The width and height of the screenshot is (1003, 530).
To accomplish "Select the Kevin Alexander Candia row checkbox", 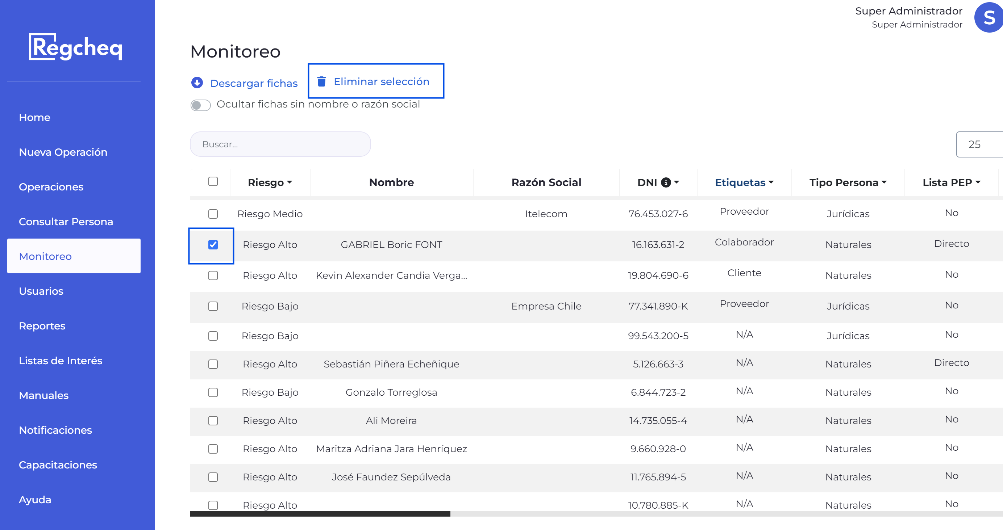I will tap(213, 275).
